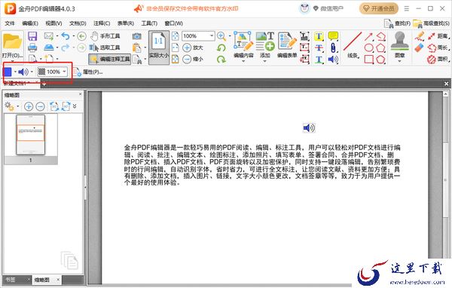Select the strikethrough text tool

[x=319, y=47]
